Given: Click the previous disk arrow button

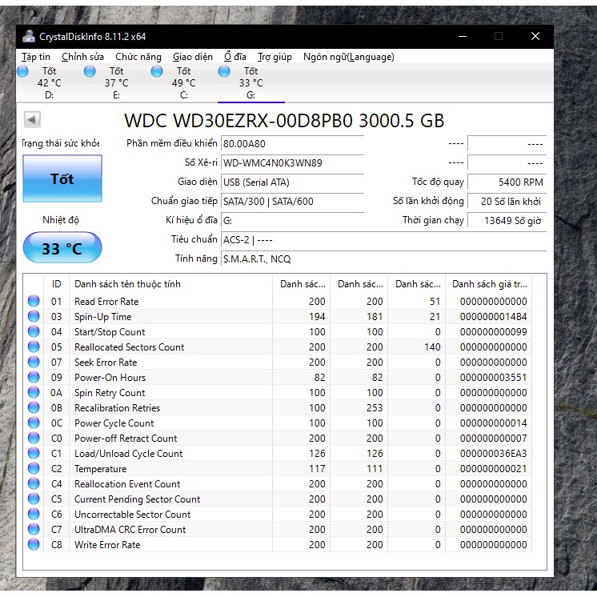Looking at the screenshot, I should 32,119.
